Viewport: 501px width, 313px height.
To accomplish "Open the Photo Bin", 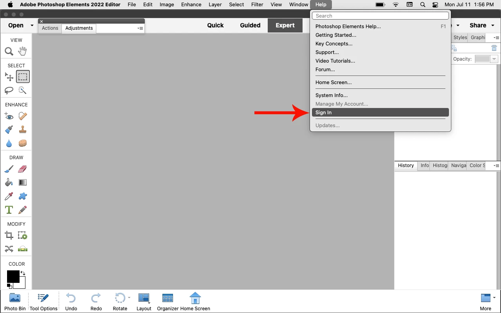I will click(x=15, y=302).
